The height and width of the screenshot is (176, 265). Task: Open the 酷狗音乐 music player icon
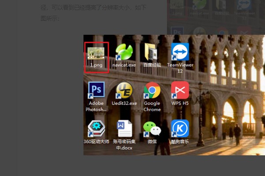click(x=180, y=128)
